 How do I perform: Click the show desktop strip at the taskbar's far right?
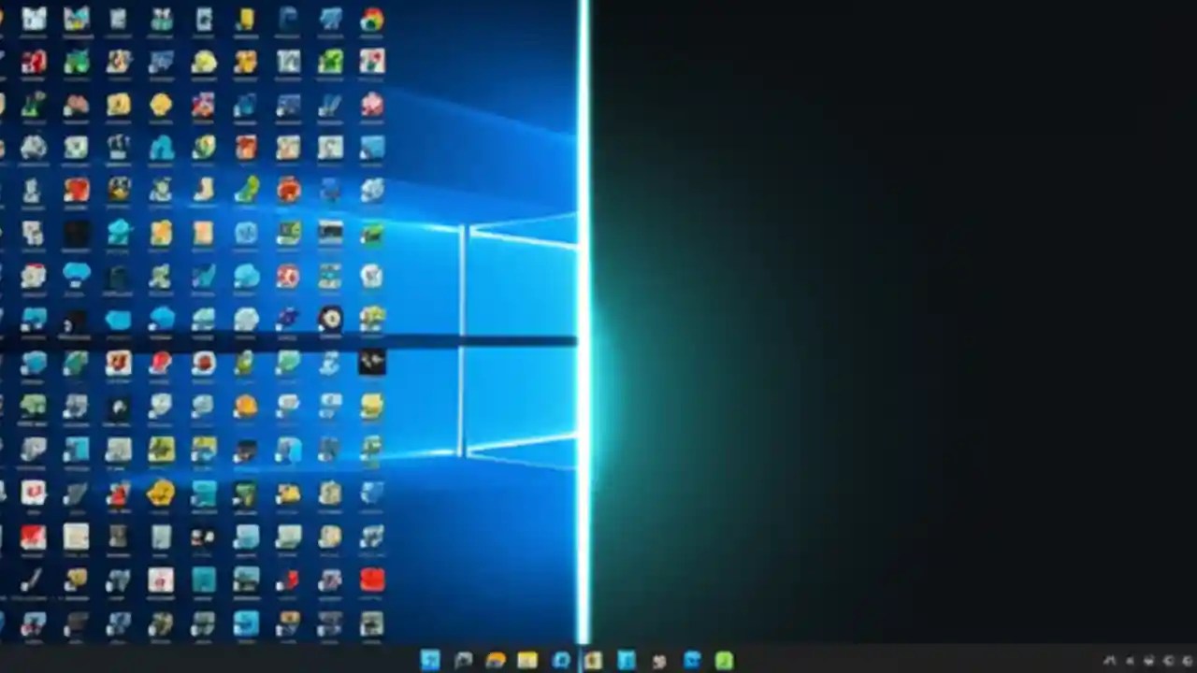[x=1195, y=661]
